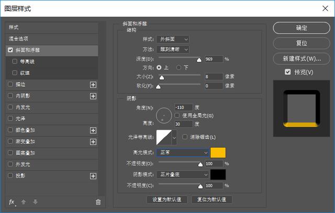Click the 大小 slider handle
Image resolution: width=335 pixels, height=213 pixels.
pyautogui.click(x=162, y=77)
